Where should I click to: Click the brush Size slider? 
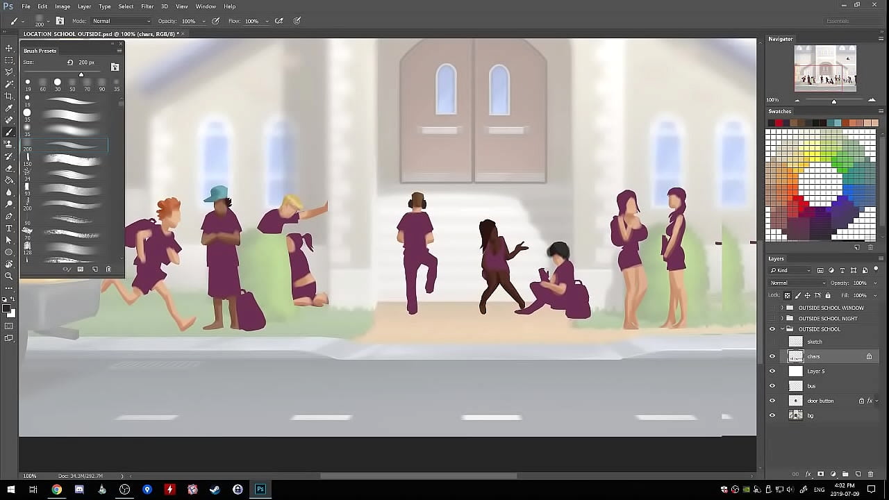click(81, 74)
